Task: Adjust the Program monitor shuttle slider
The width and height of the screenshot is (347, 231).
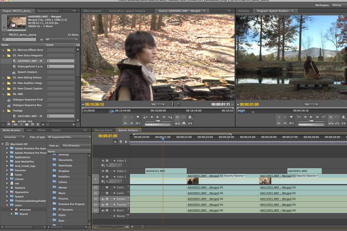Action: coord(311,121)
